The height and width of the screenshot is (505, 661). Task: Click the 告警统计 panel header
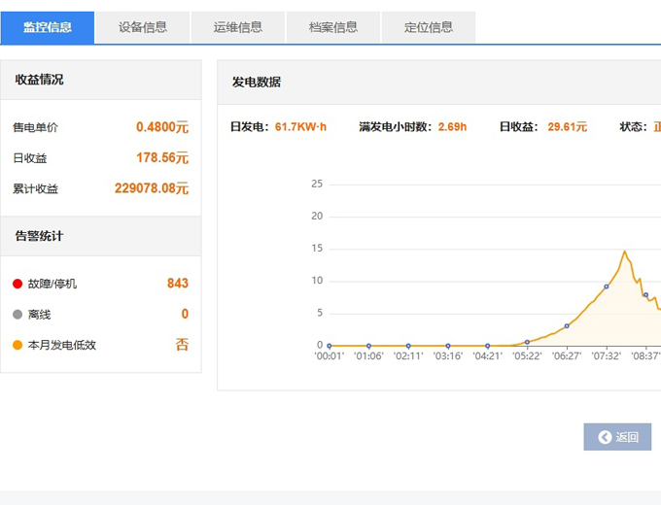pos(101,236)
